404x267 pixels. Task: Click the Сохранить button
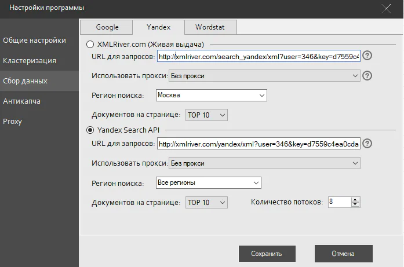[267, 254]
